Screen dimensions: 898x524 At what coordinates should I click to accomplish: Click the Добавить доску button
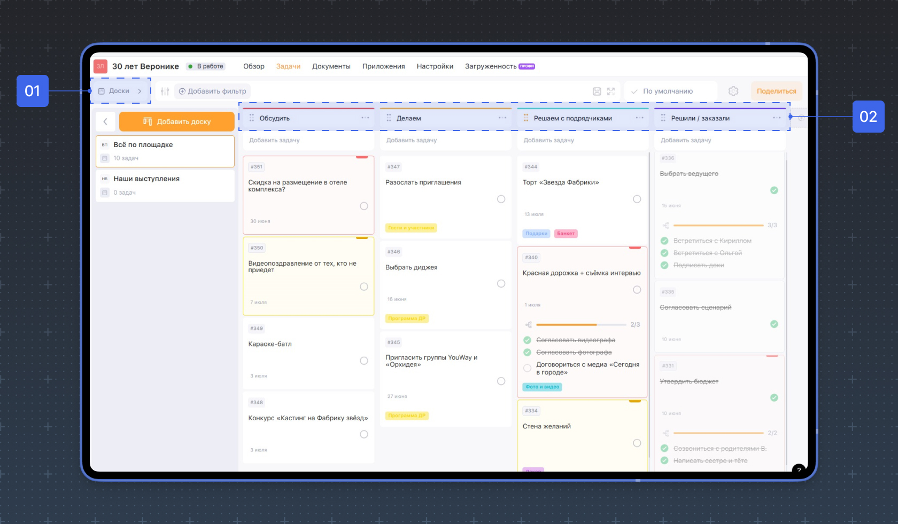(177, 122)
